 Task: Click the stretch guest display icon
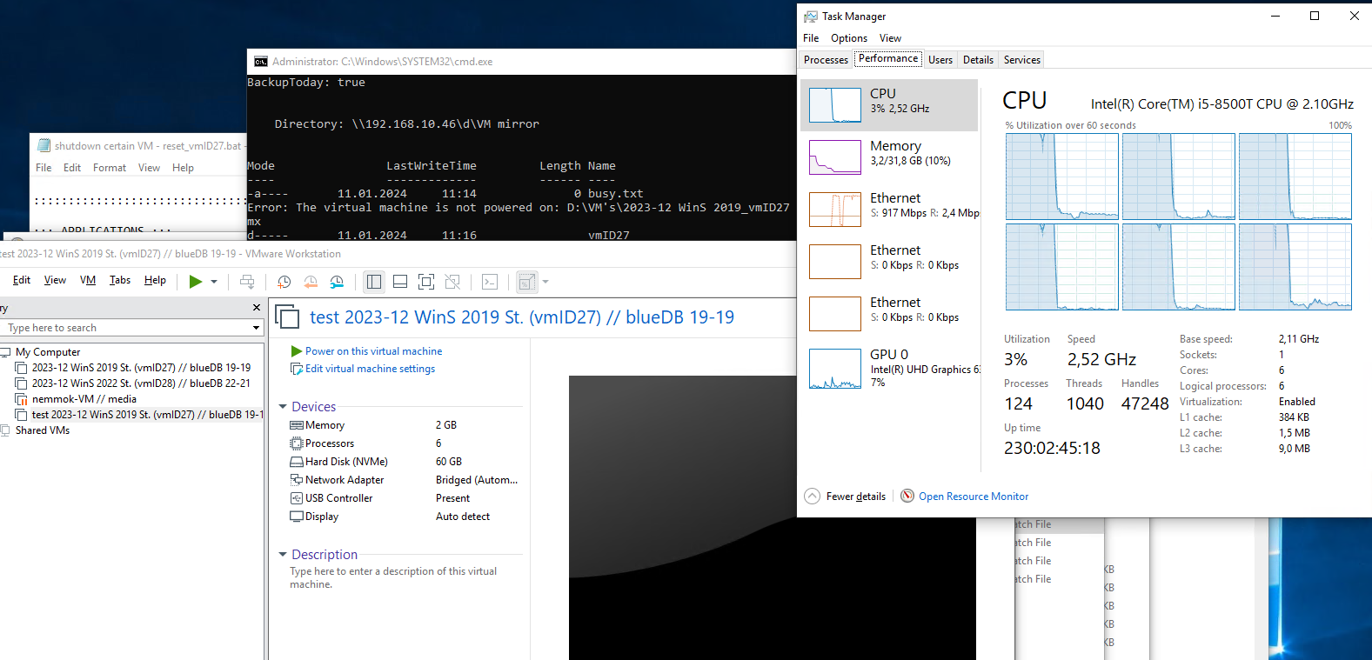point(526,282)
